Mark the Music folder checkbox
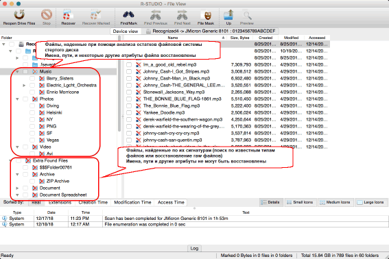Image resolution: width=389 pixels, height=259 pixels. pyautogui.click(x=25, y=72)
